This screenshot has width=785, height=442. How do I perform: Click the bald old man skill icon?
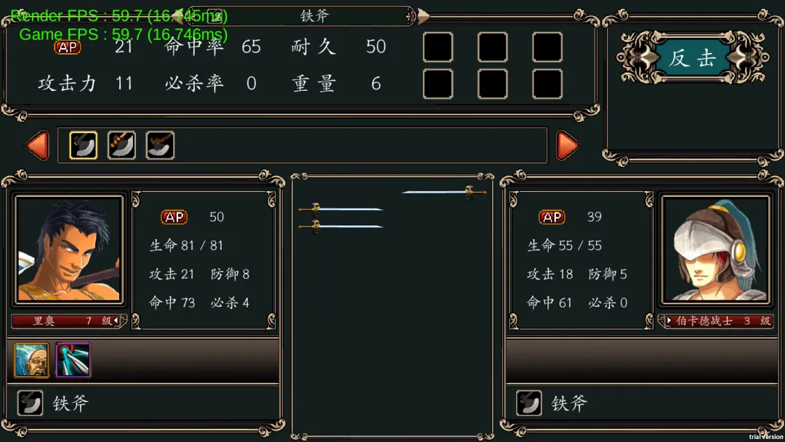point(31,359)
